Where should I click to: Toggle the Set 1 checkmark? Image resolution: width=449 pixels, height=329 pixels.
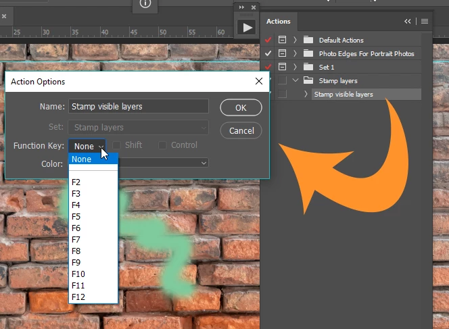coord(268,67)
